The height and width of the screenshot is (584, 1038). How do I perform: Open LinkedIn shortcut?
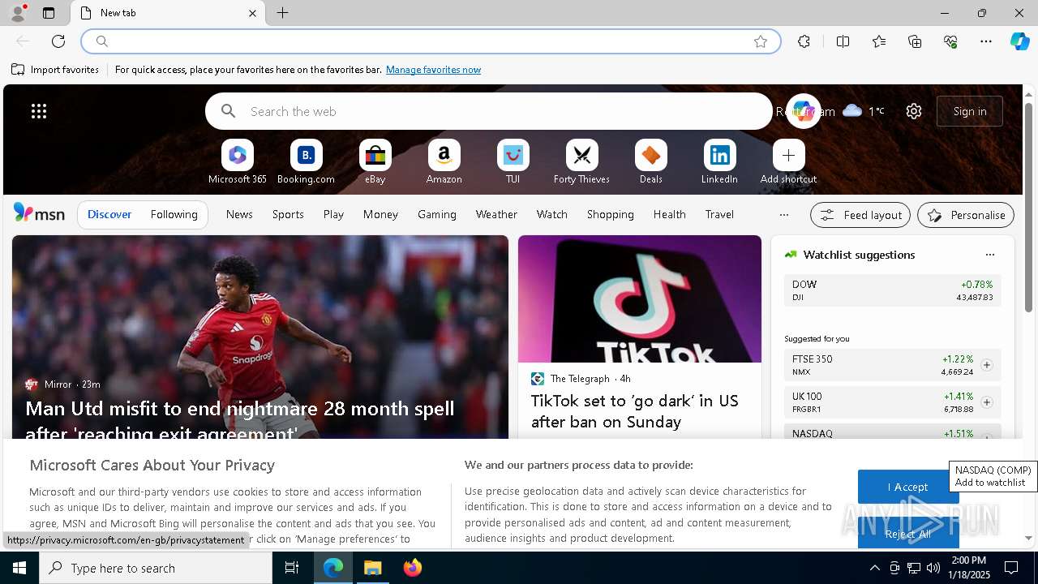pos(719,162)
